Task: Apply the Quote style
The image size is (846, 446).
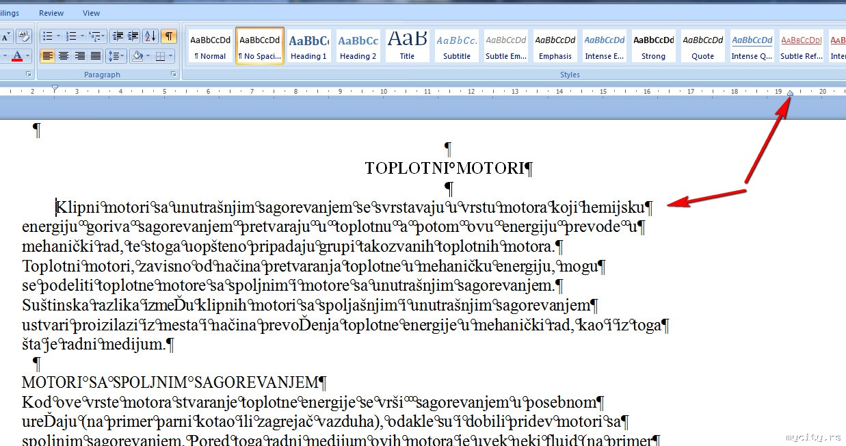Action: click(703, 47)
